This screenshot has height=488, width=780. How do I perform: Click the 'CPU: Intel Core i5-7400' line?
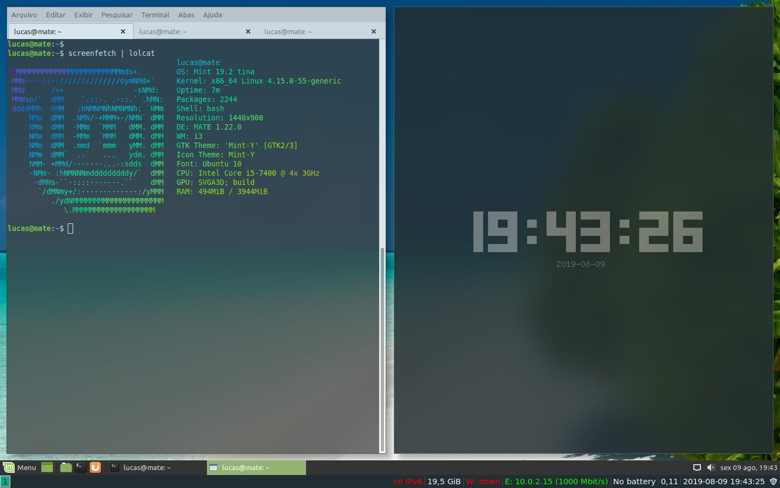point(248,173)
